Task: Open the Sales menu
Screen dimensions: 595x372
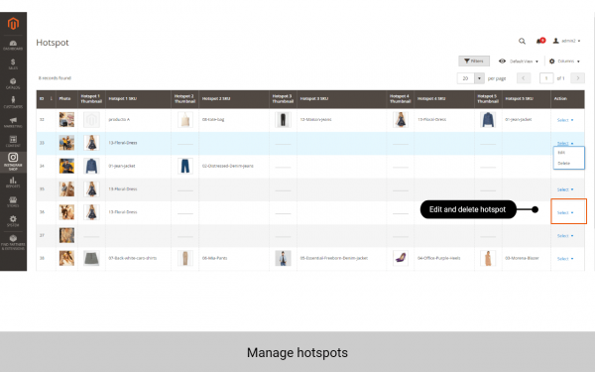Action: pyautogui.click(x=13, y=64)
